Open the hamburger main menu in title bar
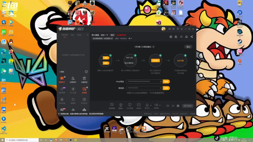The image size is (253, 142). click(182, 29)
